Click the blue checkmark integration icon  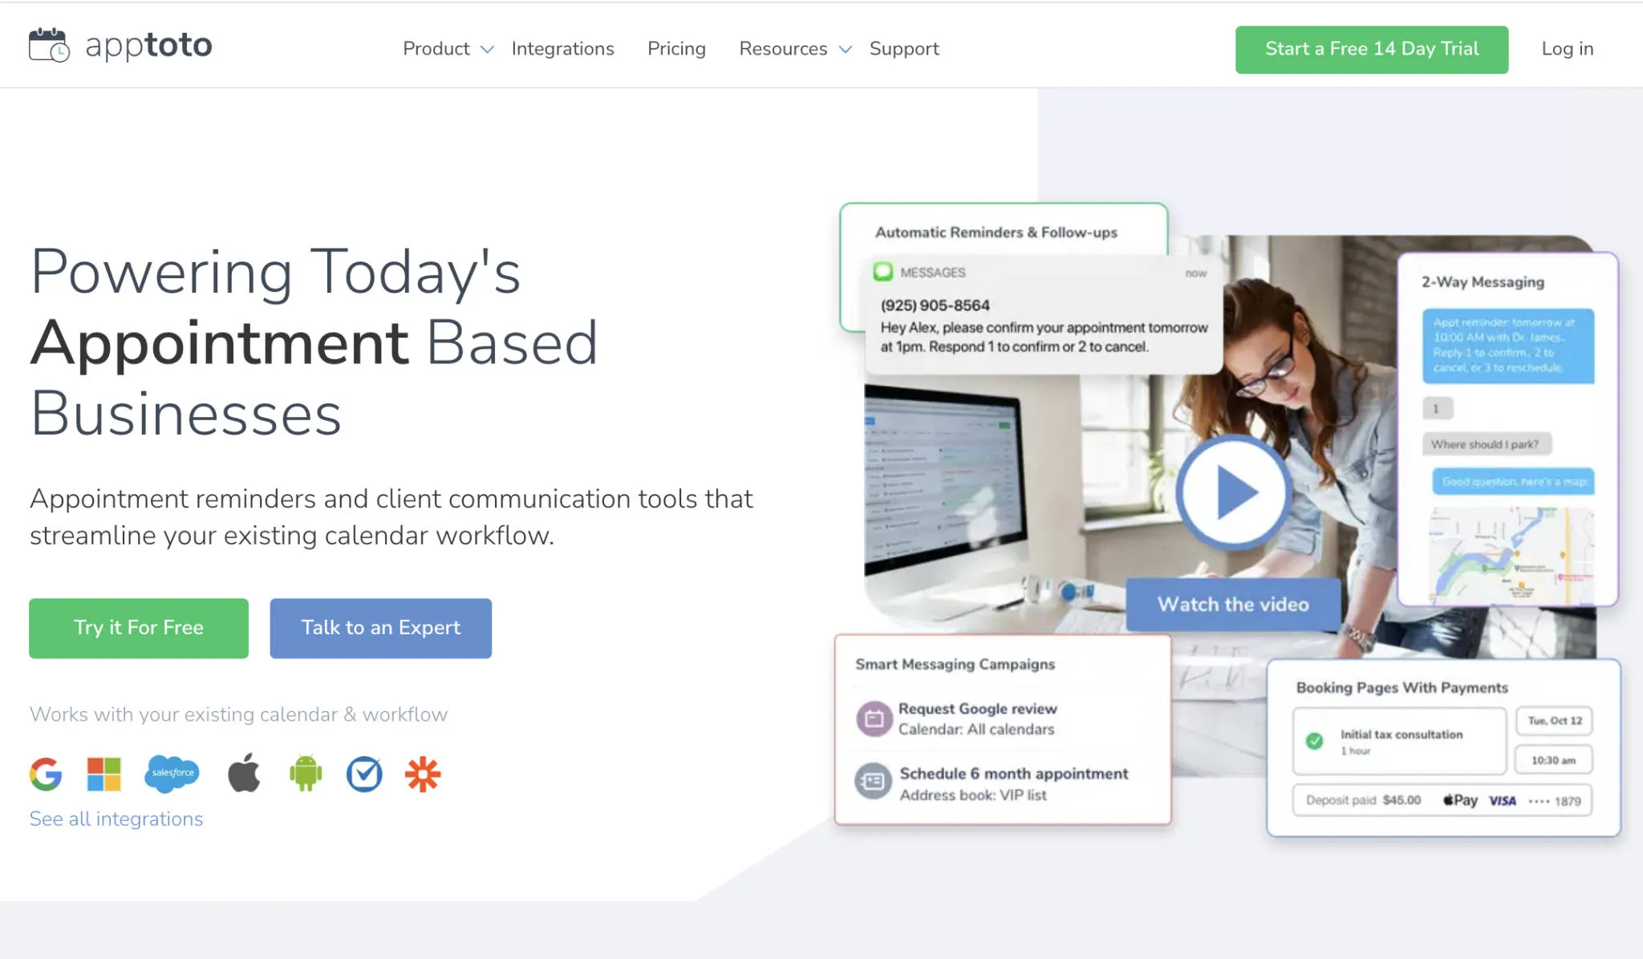coord(365,774)
